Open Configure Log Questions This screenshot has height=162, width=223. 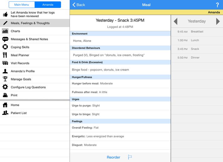(35, 87)
